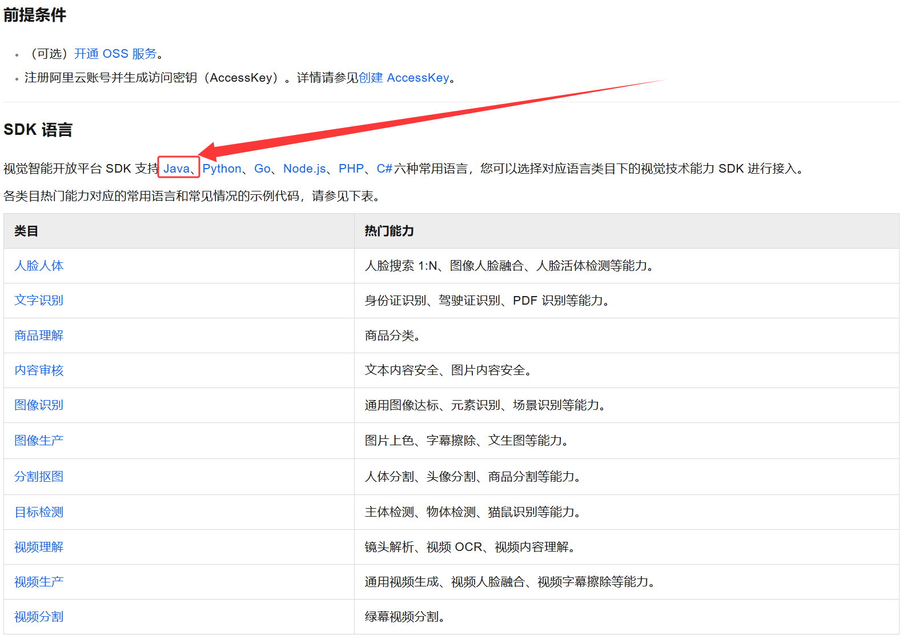Select the Go SDK link
Screen dimensions: 903x635
(x=262, y=169)
